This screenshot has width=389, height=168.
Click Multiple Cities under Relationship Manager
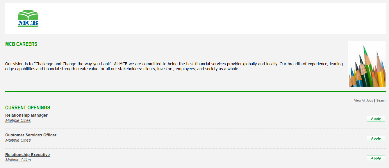pyautogui.click(x=18, y=120)
